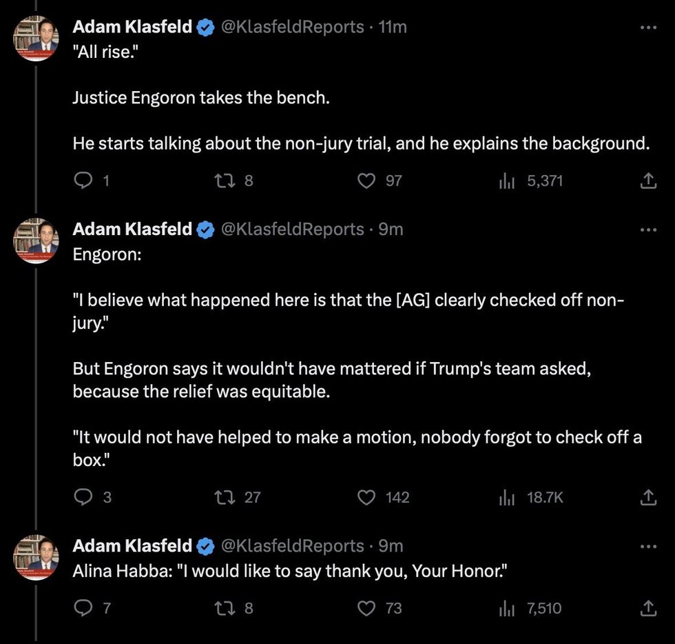This screenshot has height=644, width=675.
Task: Retweet the "All rise." tweet
Action: point(223,181)
